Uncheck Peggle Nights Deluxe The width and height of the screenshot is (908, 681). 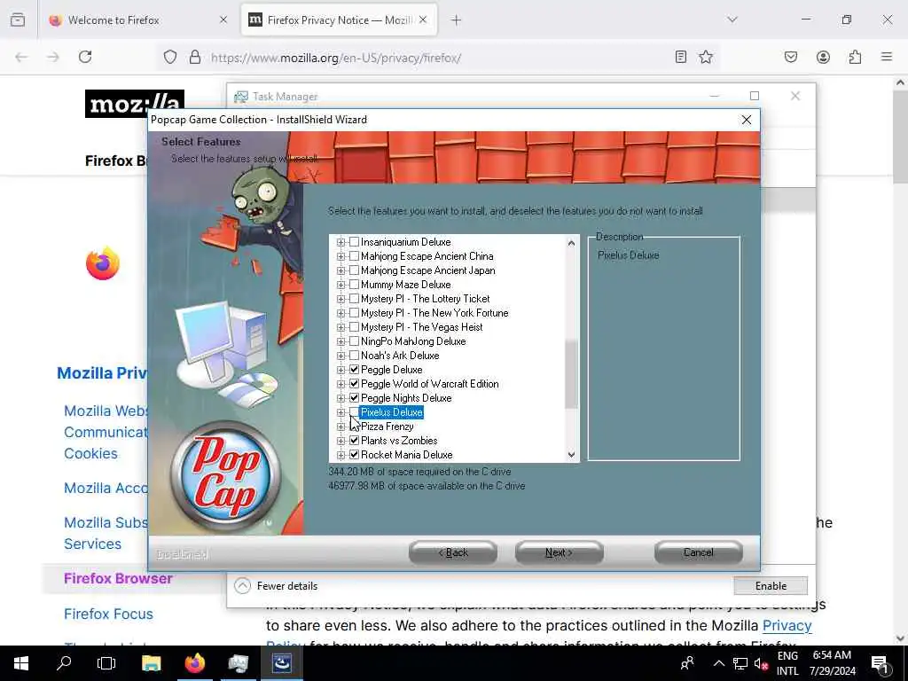pos(355,398)
